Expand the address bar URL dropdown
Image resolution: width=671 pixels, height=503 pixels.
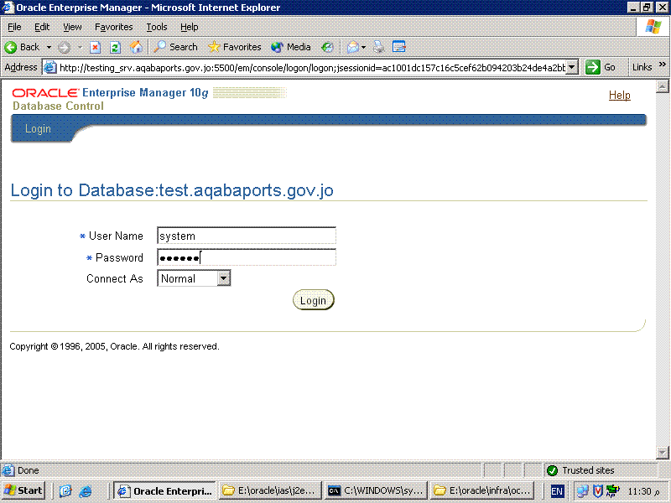[572, 67]
